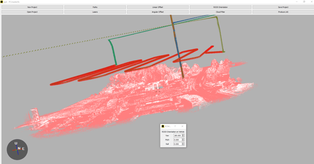Open the Linear Offset dialog
This screenshot has width=314, height=164.
click(158, 7)
